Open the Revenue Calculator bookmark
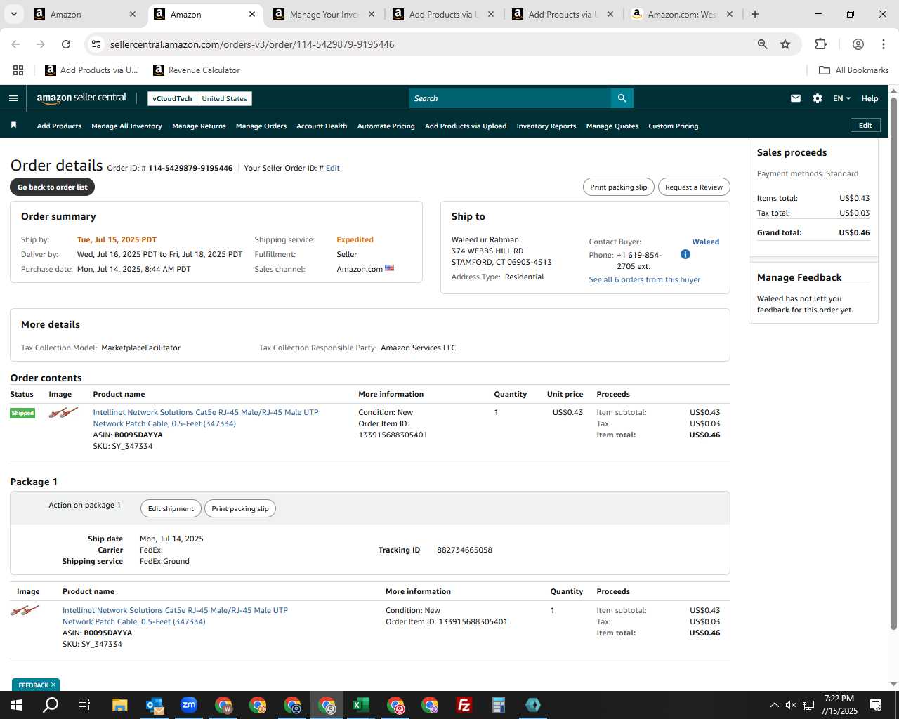This screenshot has width=899, height=719. [x=197, y=70]
